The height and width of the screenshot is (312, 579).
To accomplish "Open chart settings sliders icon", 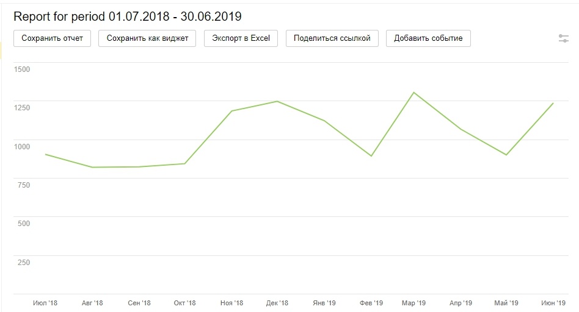I will [564, 38].
